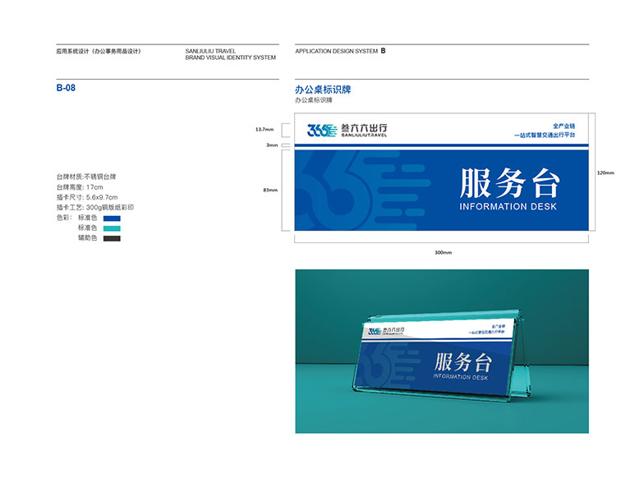
Task: Select the gray subtitle "办公桌标识牌"
Action: [314, 100]
